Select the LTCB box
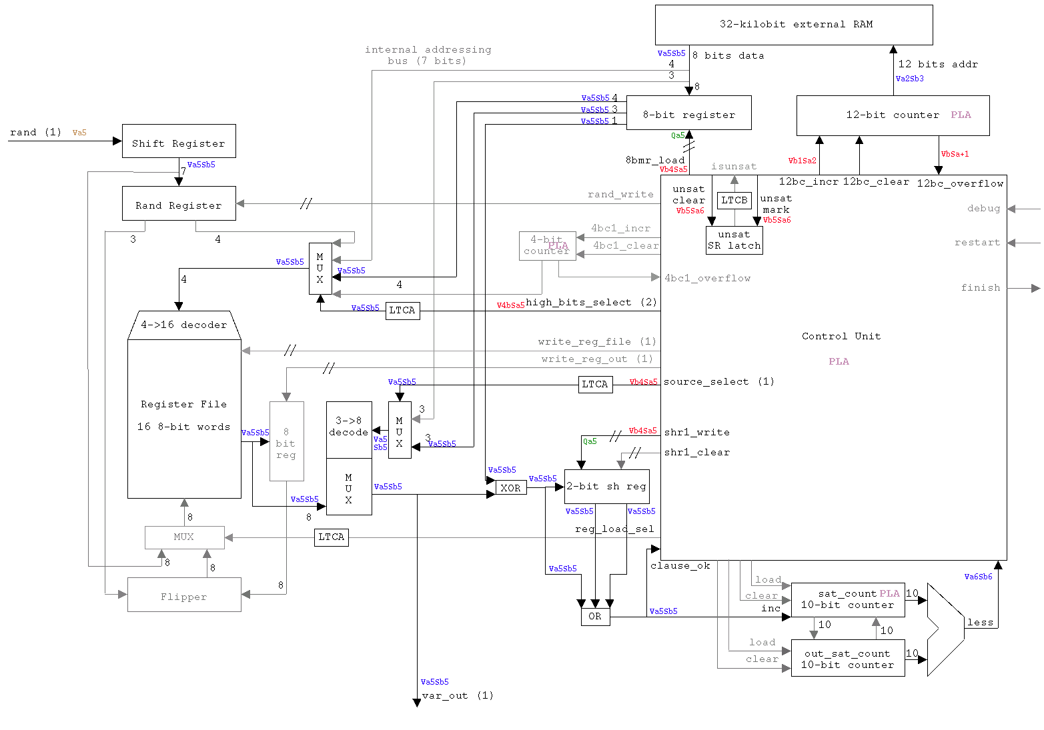The height and width of the screenshot is (730, 1044). click(734, 200)
